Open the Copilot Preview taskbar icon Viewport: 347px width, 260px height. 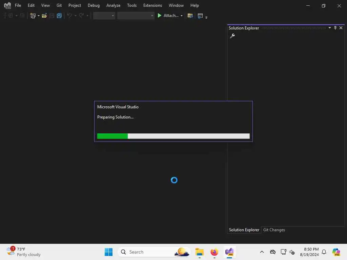[x=336, y=252]
